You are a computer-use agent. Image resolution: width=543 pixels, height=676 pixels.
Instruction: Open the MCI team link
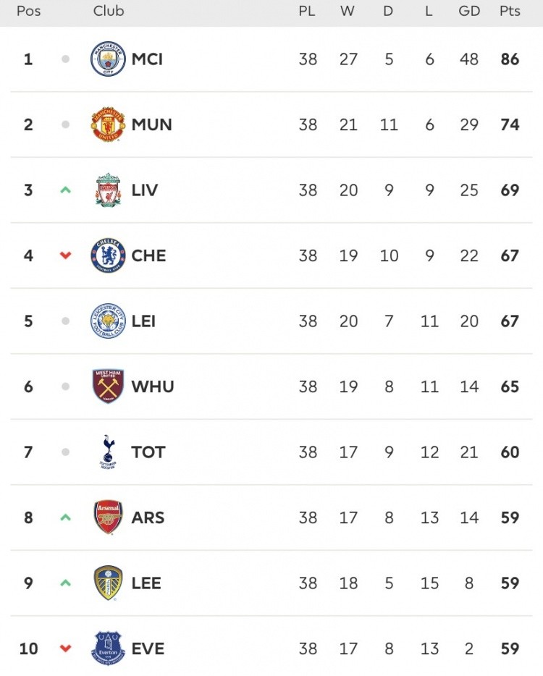[147, 59]
